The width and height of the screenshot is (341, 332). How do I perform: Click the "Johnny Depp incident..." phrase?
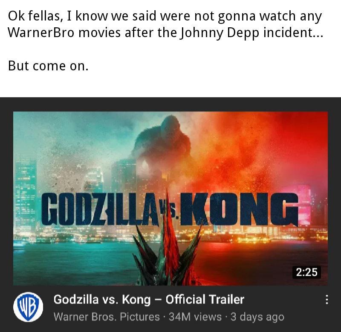tap(252, 33)
